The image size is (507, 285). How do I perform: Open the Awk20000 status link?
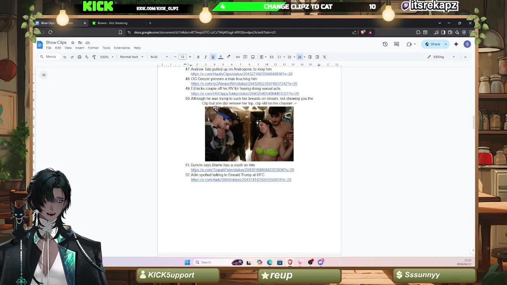(x=241, y=180)
